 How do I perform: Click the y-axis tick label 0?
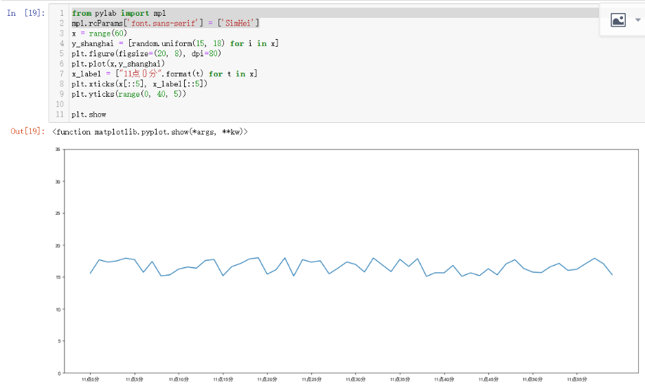(59, 373)
